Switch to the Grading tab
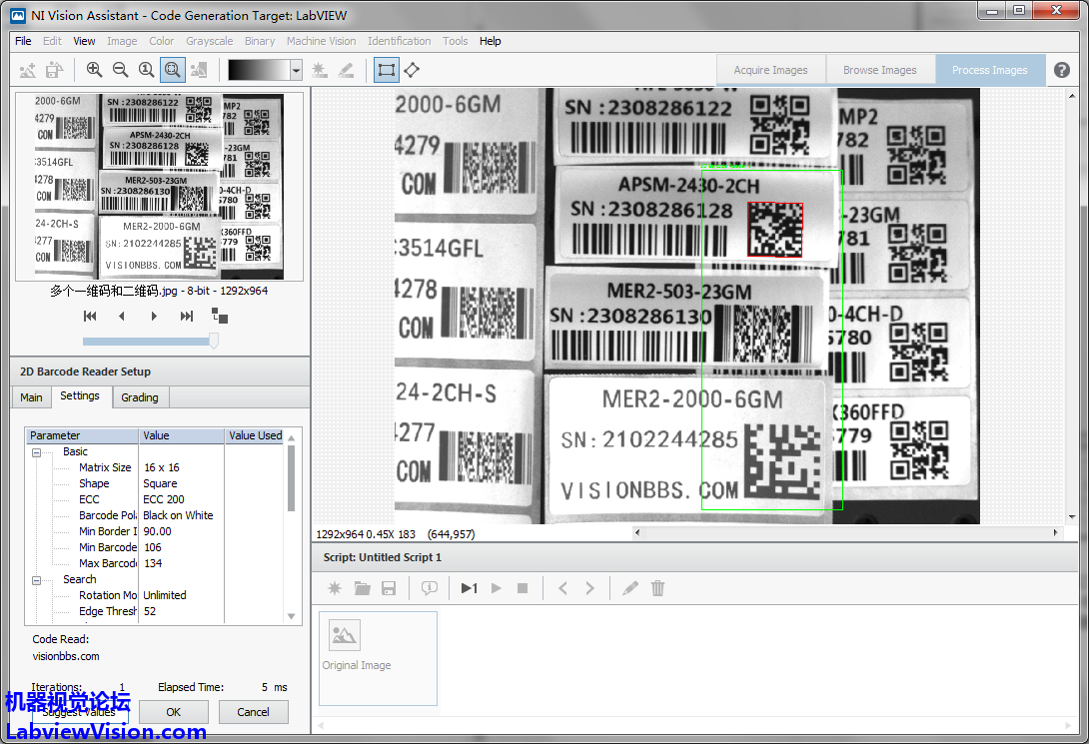 [140, 397]
